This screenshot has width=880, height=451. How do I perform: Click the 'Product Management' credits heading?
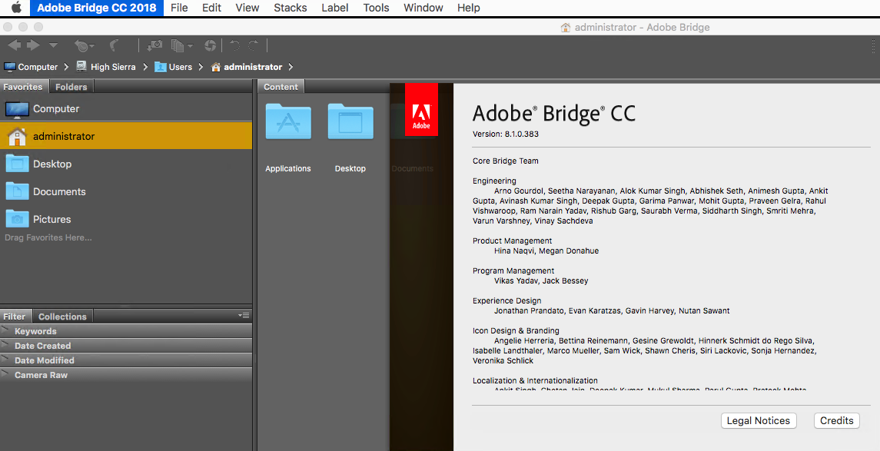click(x=512, y=240)
